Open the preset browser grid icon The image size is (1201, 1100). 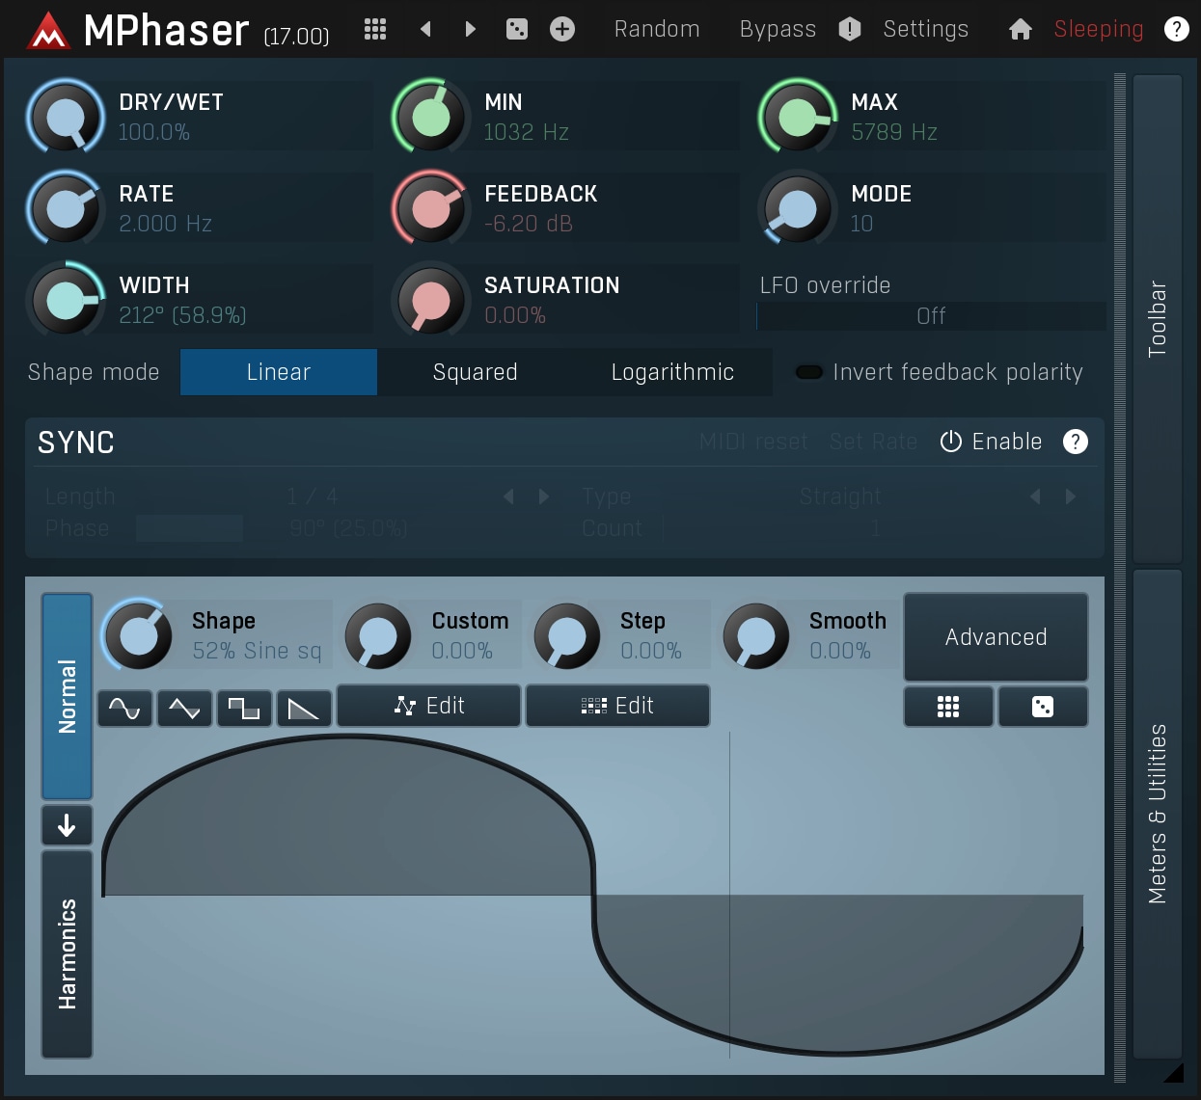pyautogui.click(x=374, y=29)
